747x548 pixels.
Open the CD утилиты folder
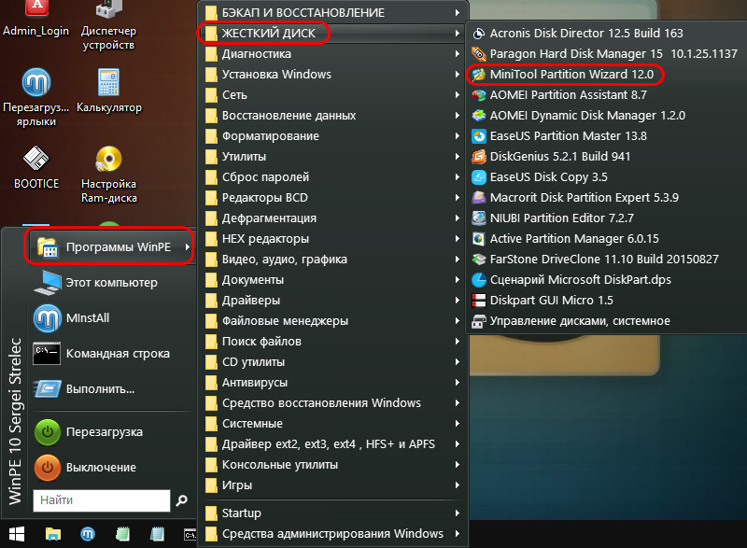point(333,362)
